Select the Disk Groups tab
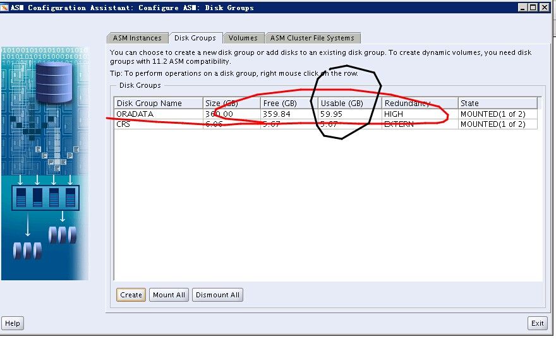 click(195, 38)
